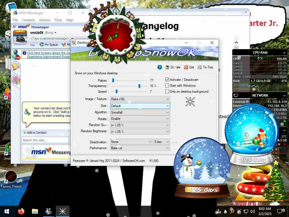The height and width of the screenshot is (217, 289).
Task: Open the Performance dropdown showing Balance
Action: (x=140, y=148)
